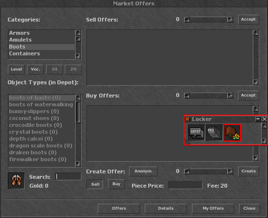Image resolution: width=268 pixels, height=218 pixels.
Task: Click the Sell Offers amount slider track
Action: tap(209, 20)
